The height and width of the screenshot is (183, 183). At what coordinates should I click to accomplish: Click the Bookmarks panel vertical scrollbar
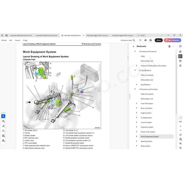click(176, 84)
